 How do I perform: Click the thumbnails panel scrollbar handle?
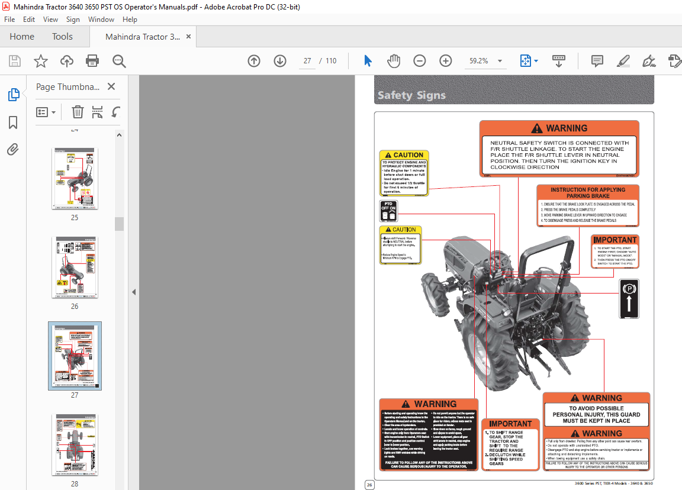(119, 224)
